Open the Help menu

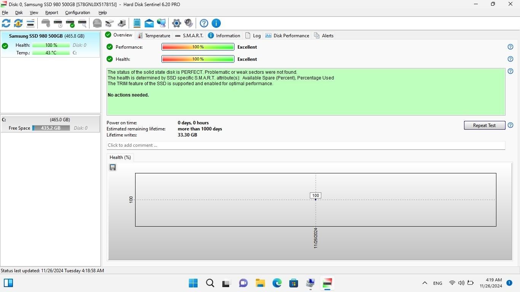click(x=102, y=13)
